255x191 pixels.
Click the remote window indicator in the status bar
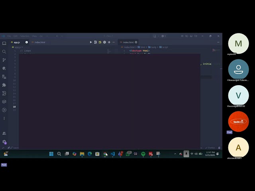3,148
